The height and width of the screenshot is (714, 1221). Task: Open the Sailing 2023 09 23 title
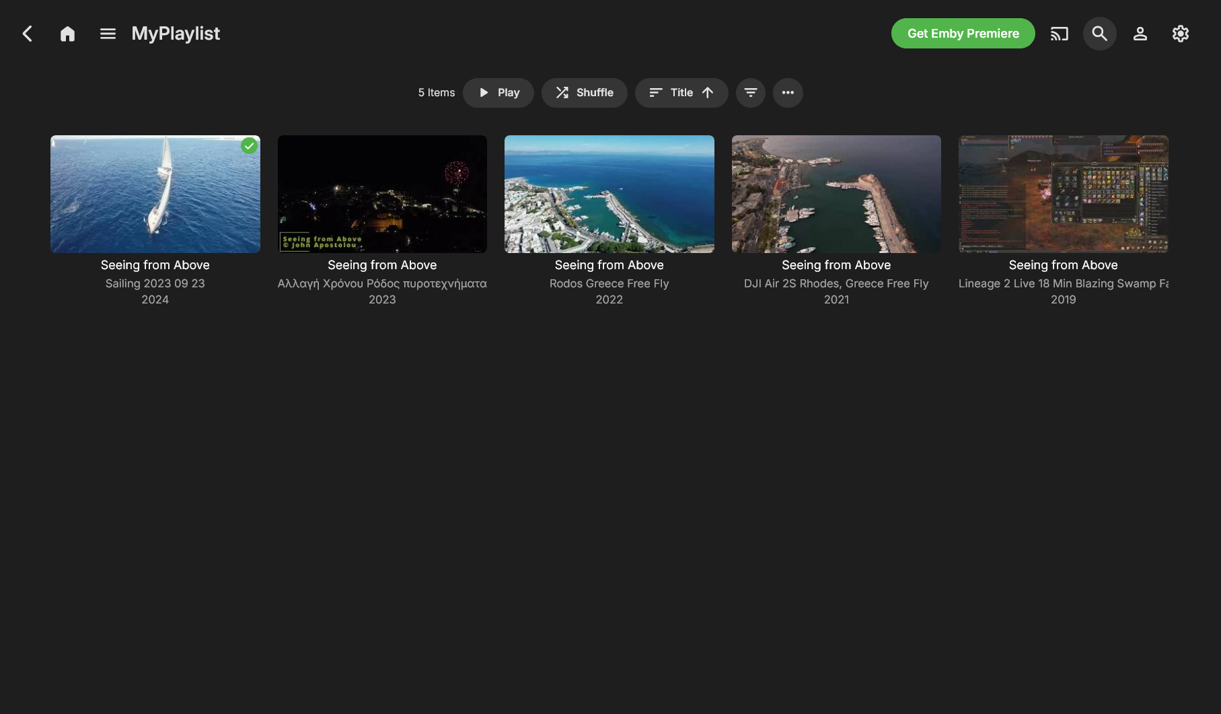click(155, 283)
